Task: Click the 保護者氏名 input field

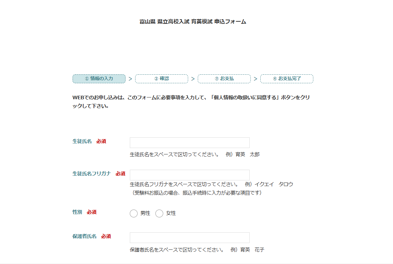Action: tap(190, 238)
